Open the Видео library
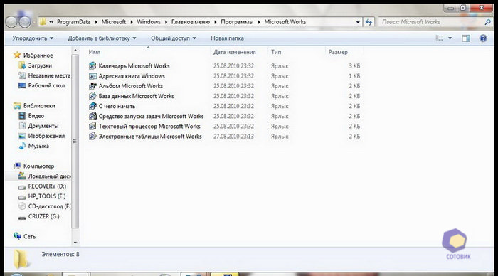 point(36,116)
